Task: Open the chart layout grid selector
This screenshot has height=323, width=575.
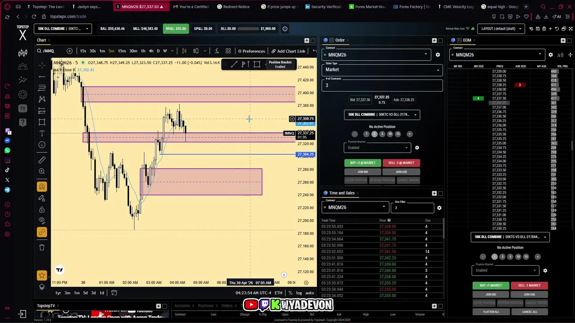Action: [x=228, y=51]
